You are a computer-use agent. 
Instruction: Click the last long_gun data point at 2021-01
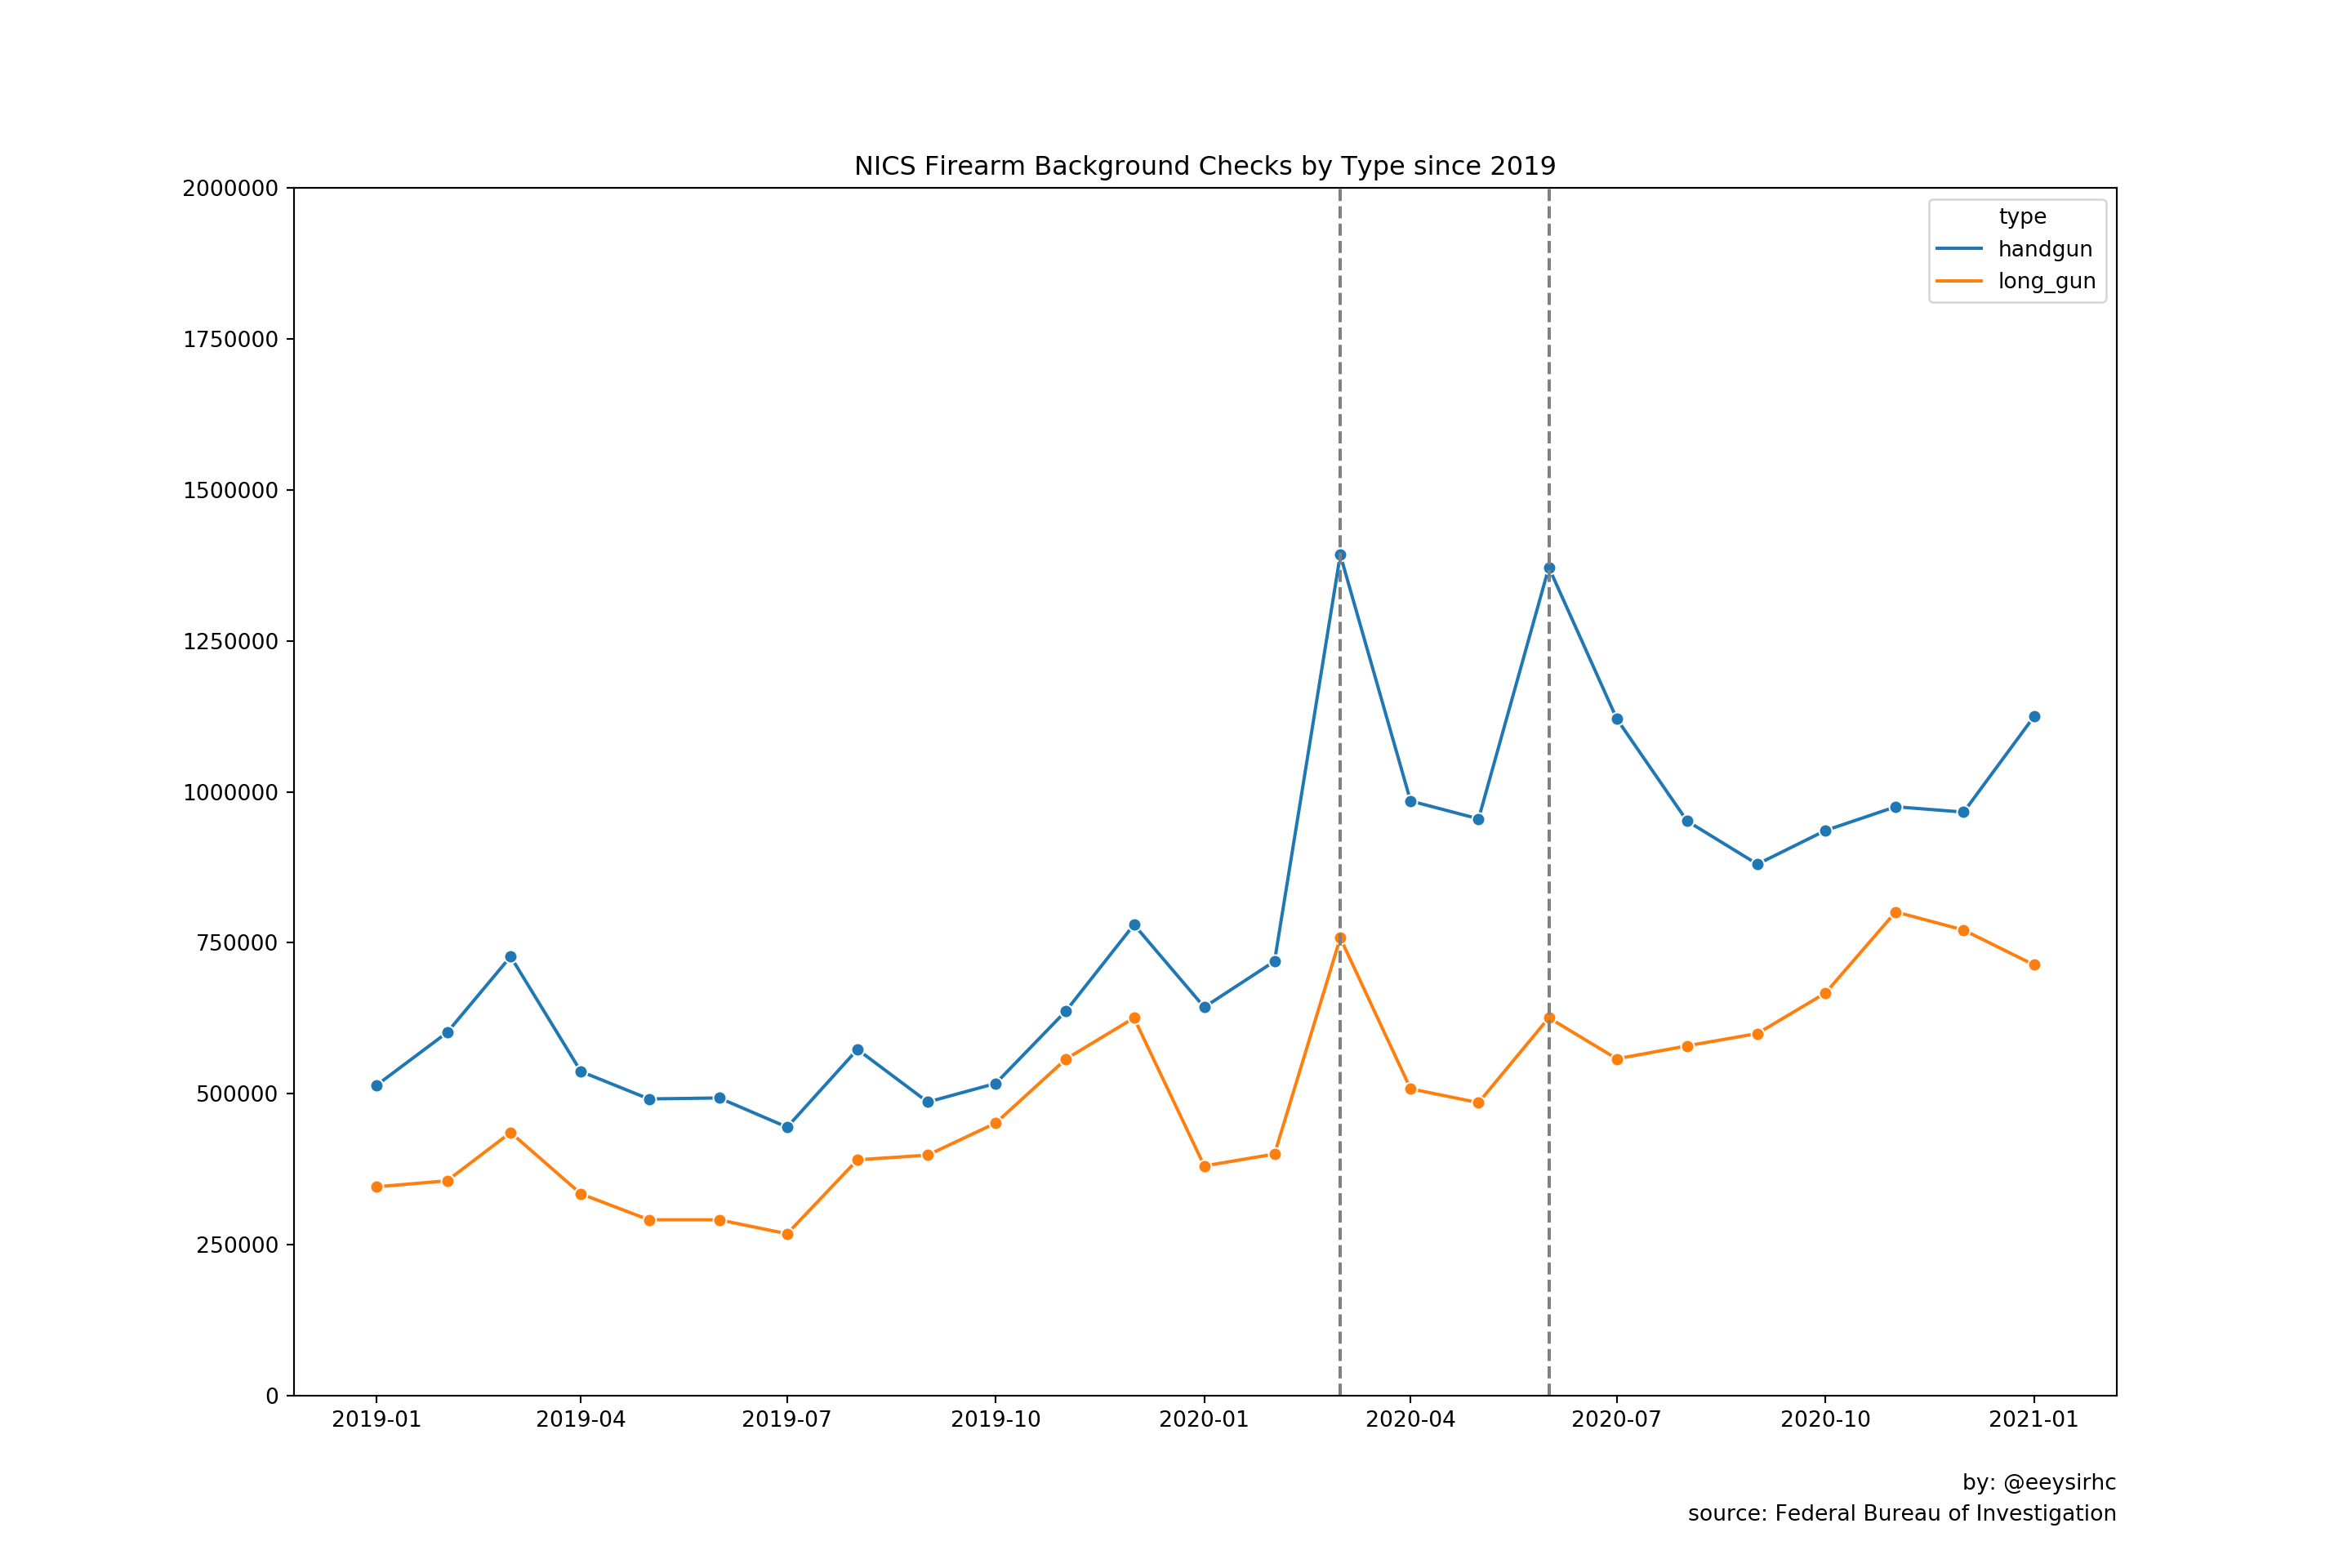2034,965
